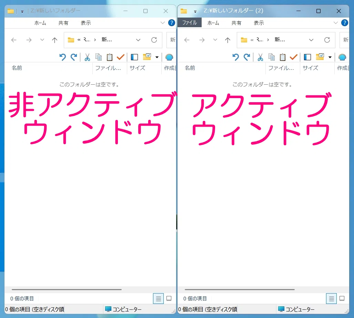Go back in left window navigation
This screenshot has width=354, height=318.
point(14,40)
